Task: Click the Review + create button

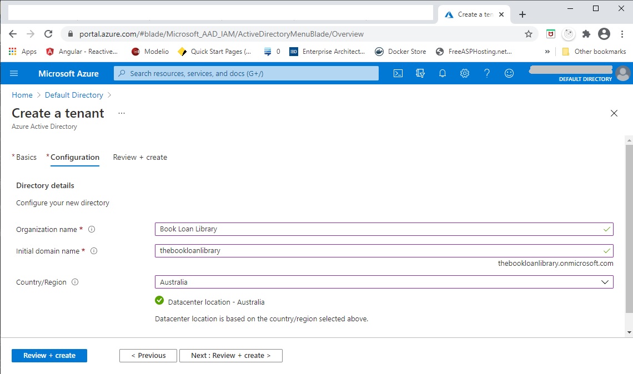Action: point(49,355)
